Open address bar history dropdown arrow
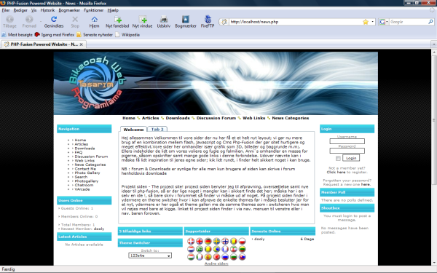This screenshot has width=437, height=273. point(373,22)
